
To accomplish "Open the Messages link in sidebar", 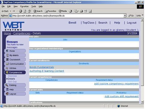I will point(12,42).
